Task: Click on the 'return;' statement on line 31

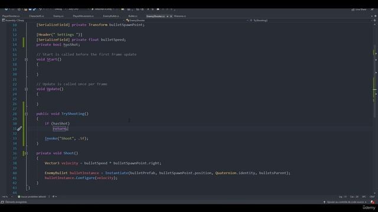Action: (60, 128)
